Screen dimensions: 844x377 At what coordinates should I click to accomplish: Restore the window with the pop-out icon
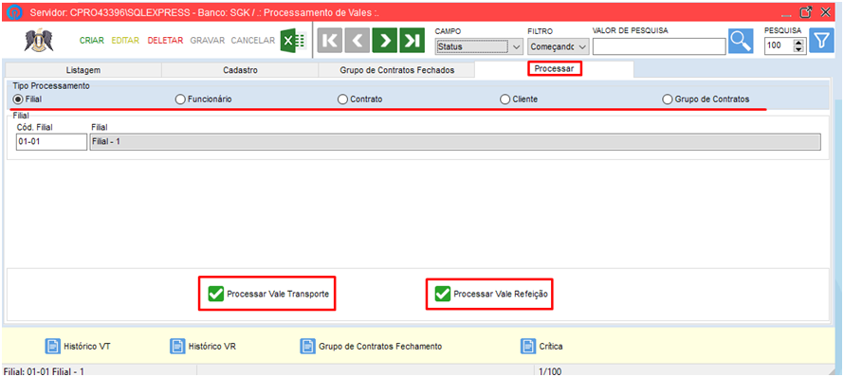tap(806, 12)
